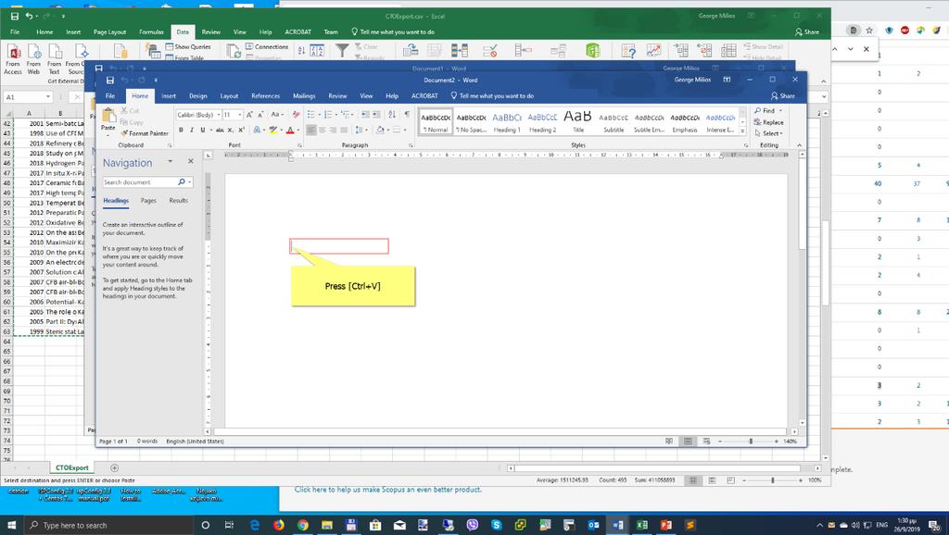Click the CTOExport sheet tab
This screenshot has height=535, width=949.
coord(72,468)
